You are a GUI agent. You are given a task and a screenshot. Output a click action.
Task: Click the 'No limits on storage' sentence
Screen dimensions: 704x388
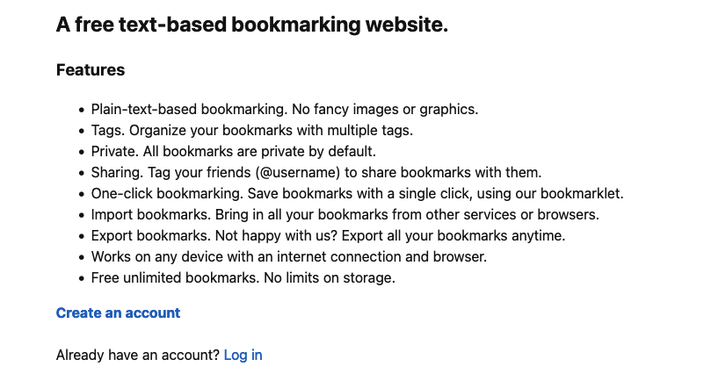coord(330,277)
